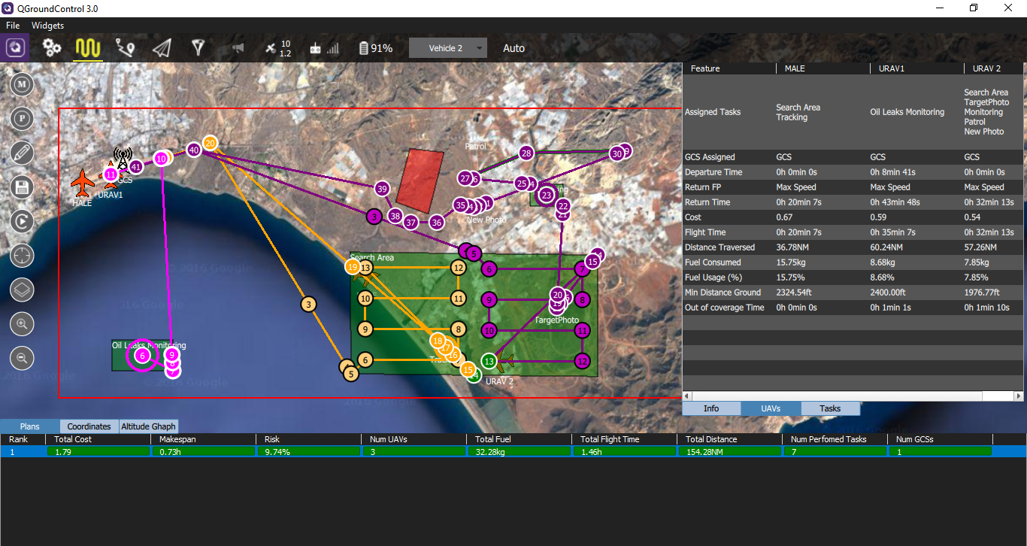Image resolution: width=1027 pixels, height=546 pixels.
Task: Expand the Vehicle 2 dropdown
Action: (448, 48)
